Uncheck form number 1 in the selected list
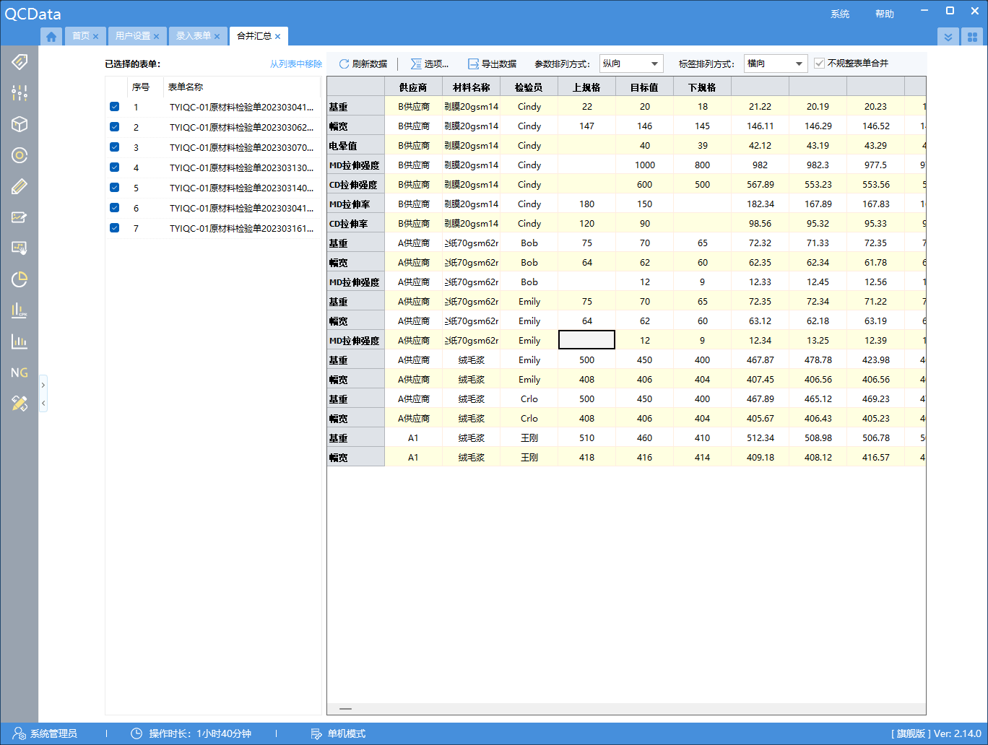The height and width of the screenshot is (745, 988). [114, 107]
